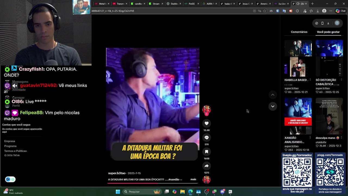
Task: Open the profile avatar labeled T
Action: pos(337,23)
